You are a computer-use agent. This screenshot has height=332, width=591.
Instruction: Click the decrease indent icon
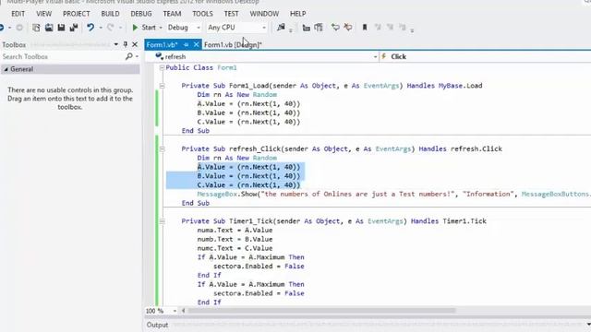306,28
